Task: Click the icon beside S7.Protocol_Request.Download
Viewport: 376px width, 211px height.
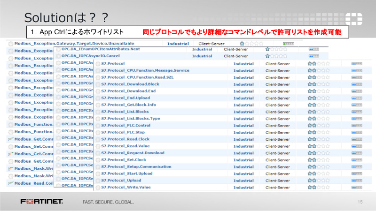Action: pos(98,153)
